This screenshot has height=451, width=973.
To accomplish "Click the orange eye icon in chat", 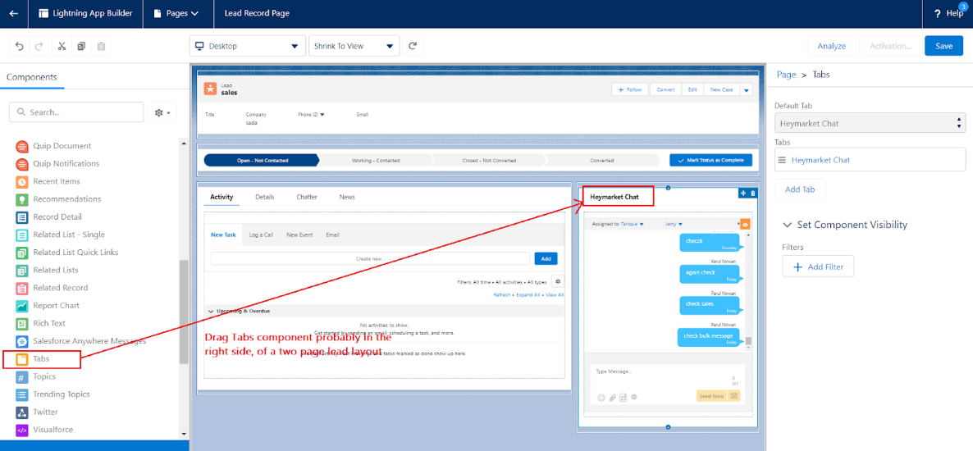I will coord(745,224).
